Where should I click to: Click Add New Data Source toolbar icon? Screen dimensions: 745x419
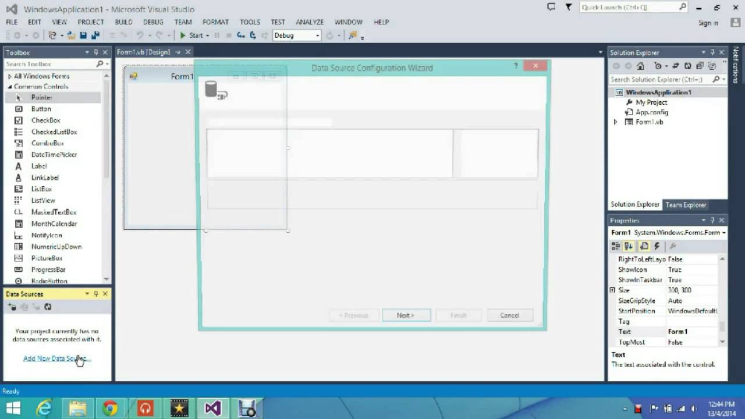coord(13,307)
